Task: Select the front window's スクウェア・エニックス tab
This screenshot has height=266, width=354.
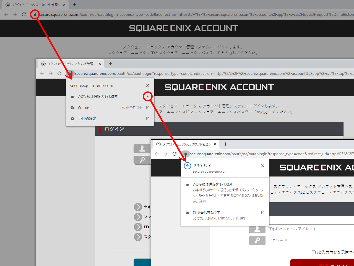Action: [186, 144]
